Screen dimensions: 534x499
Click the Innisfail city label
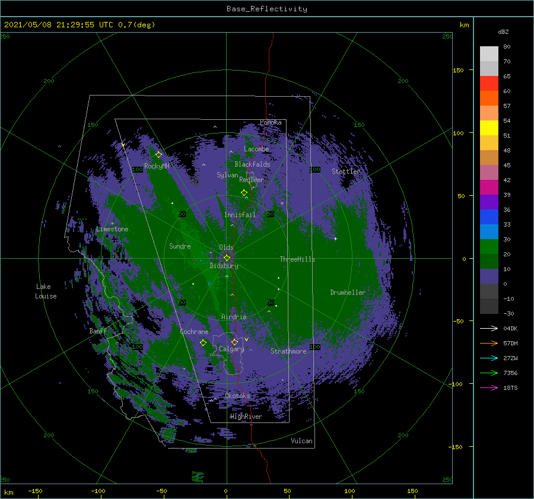[240, 215]
